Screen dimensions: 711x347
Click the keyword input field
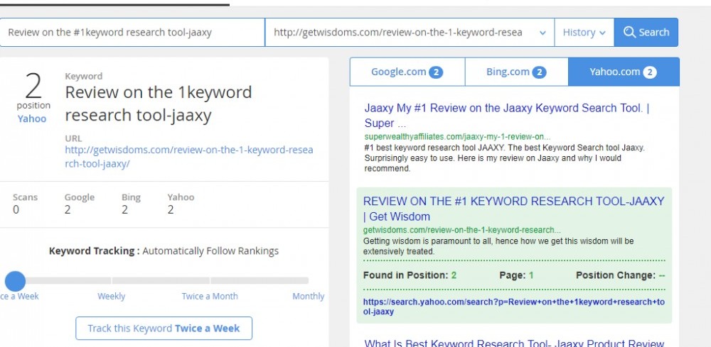click(132, 32)
